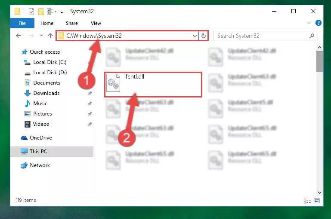Switch to large icons view in status bar
The image size is (331, 219).
tap(317, 201)
